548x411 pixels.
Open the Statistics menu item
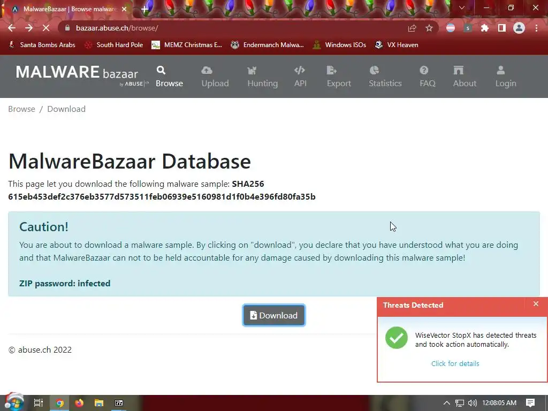click(x=385, y=77)
